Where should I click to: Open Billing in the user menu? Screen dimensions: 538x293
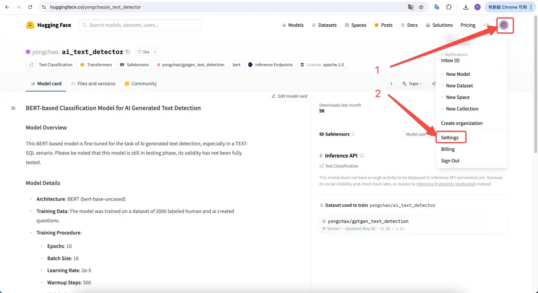pos(448,149)
